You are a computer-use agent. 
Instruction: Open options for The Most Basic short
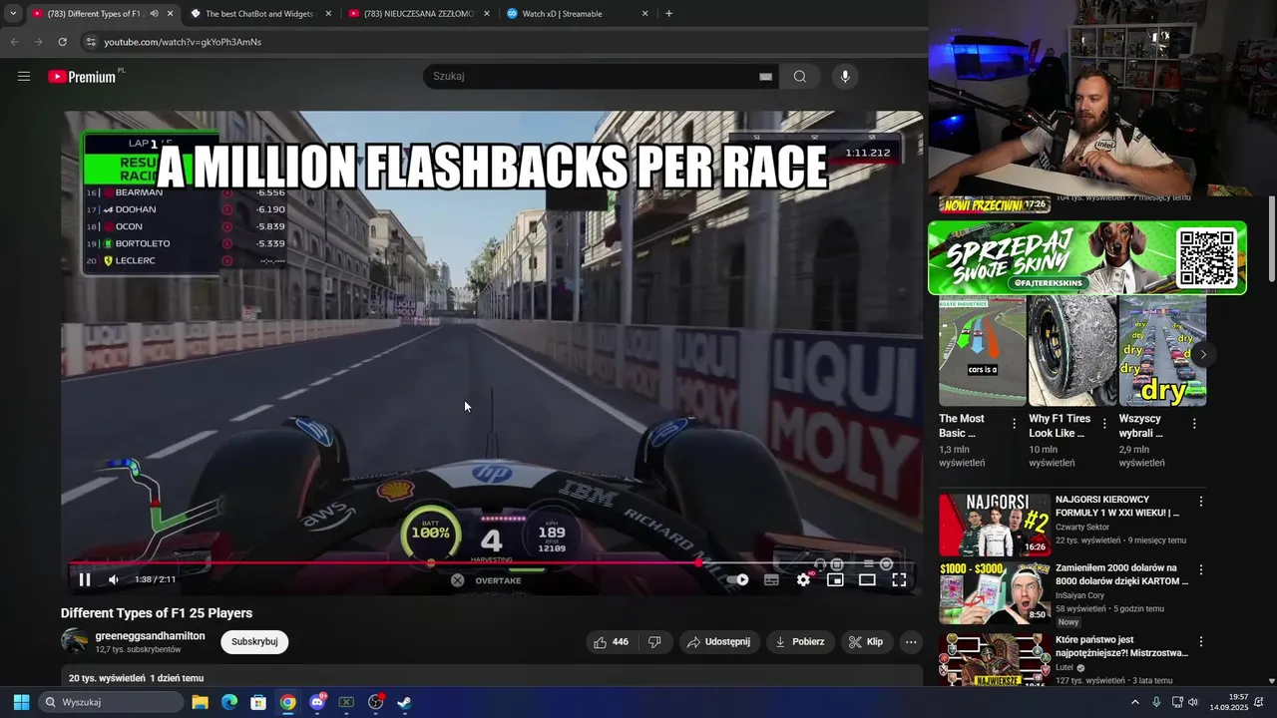1015,424
